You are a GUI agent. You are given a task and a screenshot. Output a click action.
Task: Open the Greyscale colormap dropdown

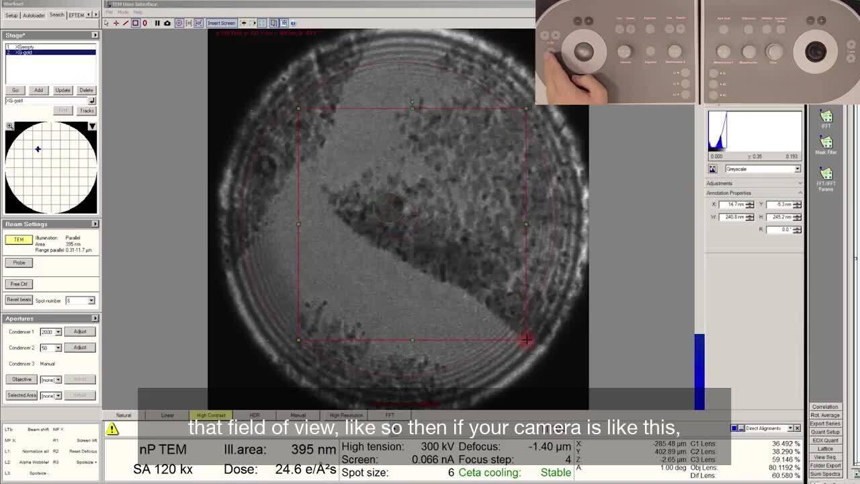pyautogui.click(x=797, y=169)
